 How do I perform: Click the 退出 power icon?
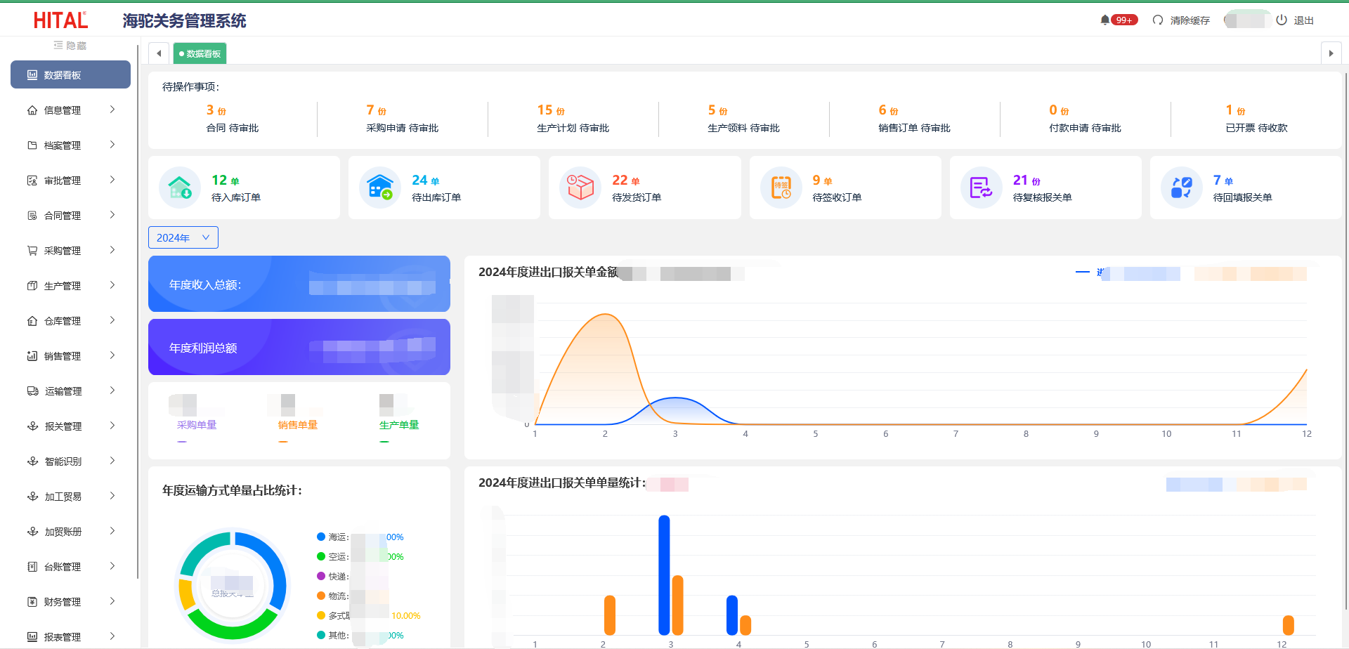pyautogui.click(x=1282, y=20)
